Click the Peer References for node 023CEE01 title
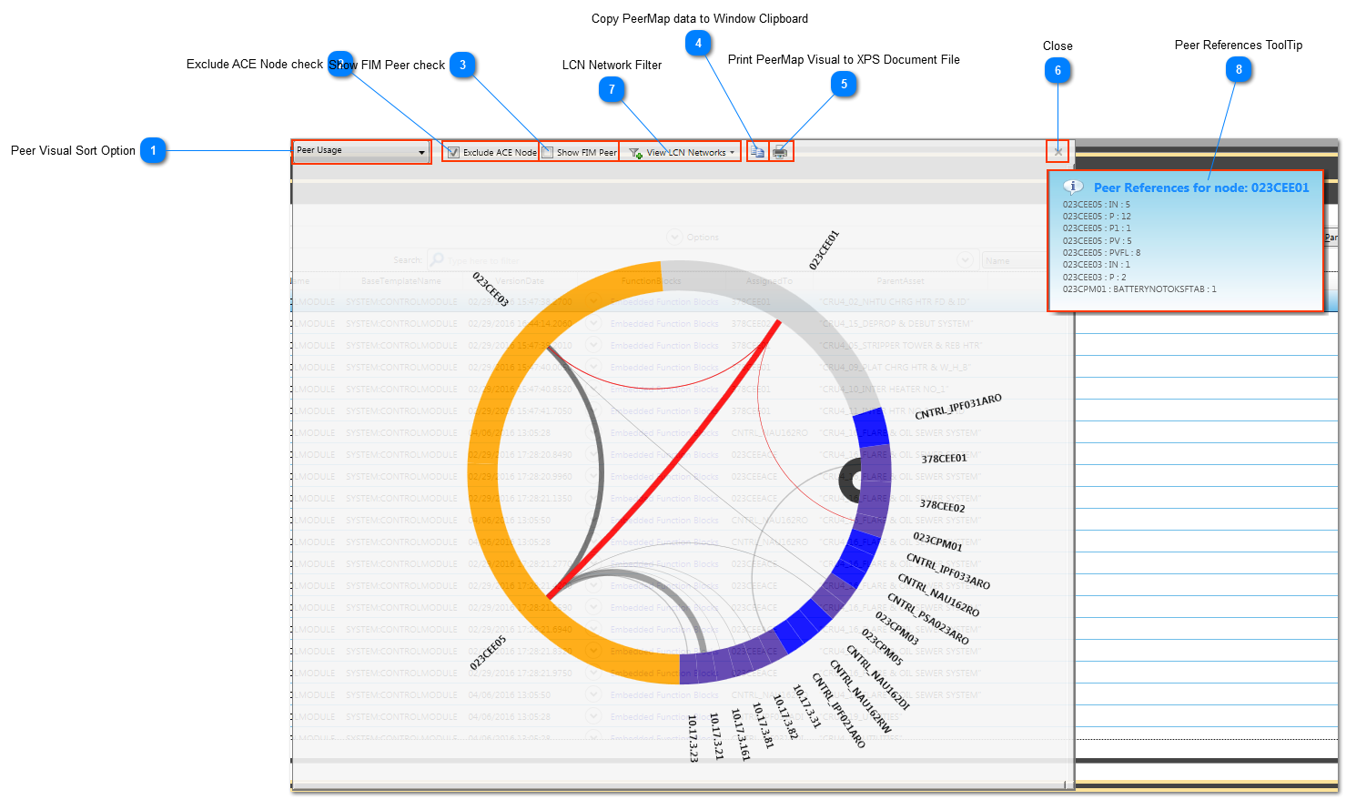The width and height of the screenshot is (1346, 800). click(x=1201, y=187)
